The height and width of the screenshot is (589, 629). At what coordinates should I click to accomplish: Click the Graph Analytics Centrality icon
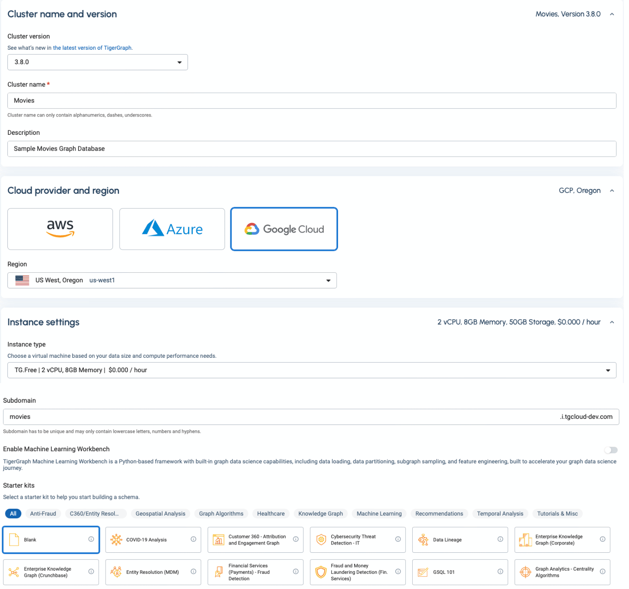click(526, 572)
